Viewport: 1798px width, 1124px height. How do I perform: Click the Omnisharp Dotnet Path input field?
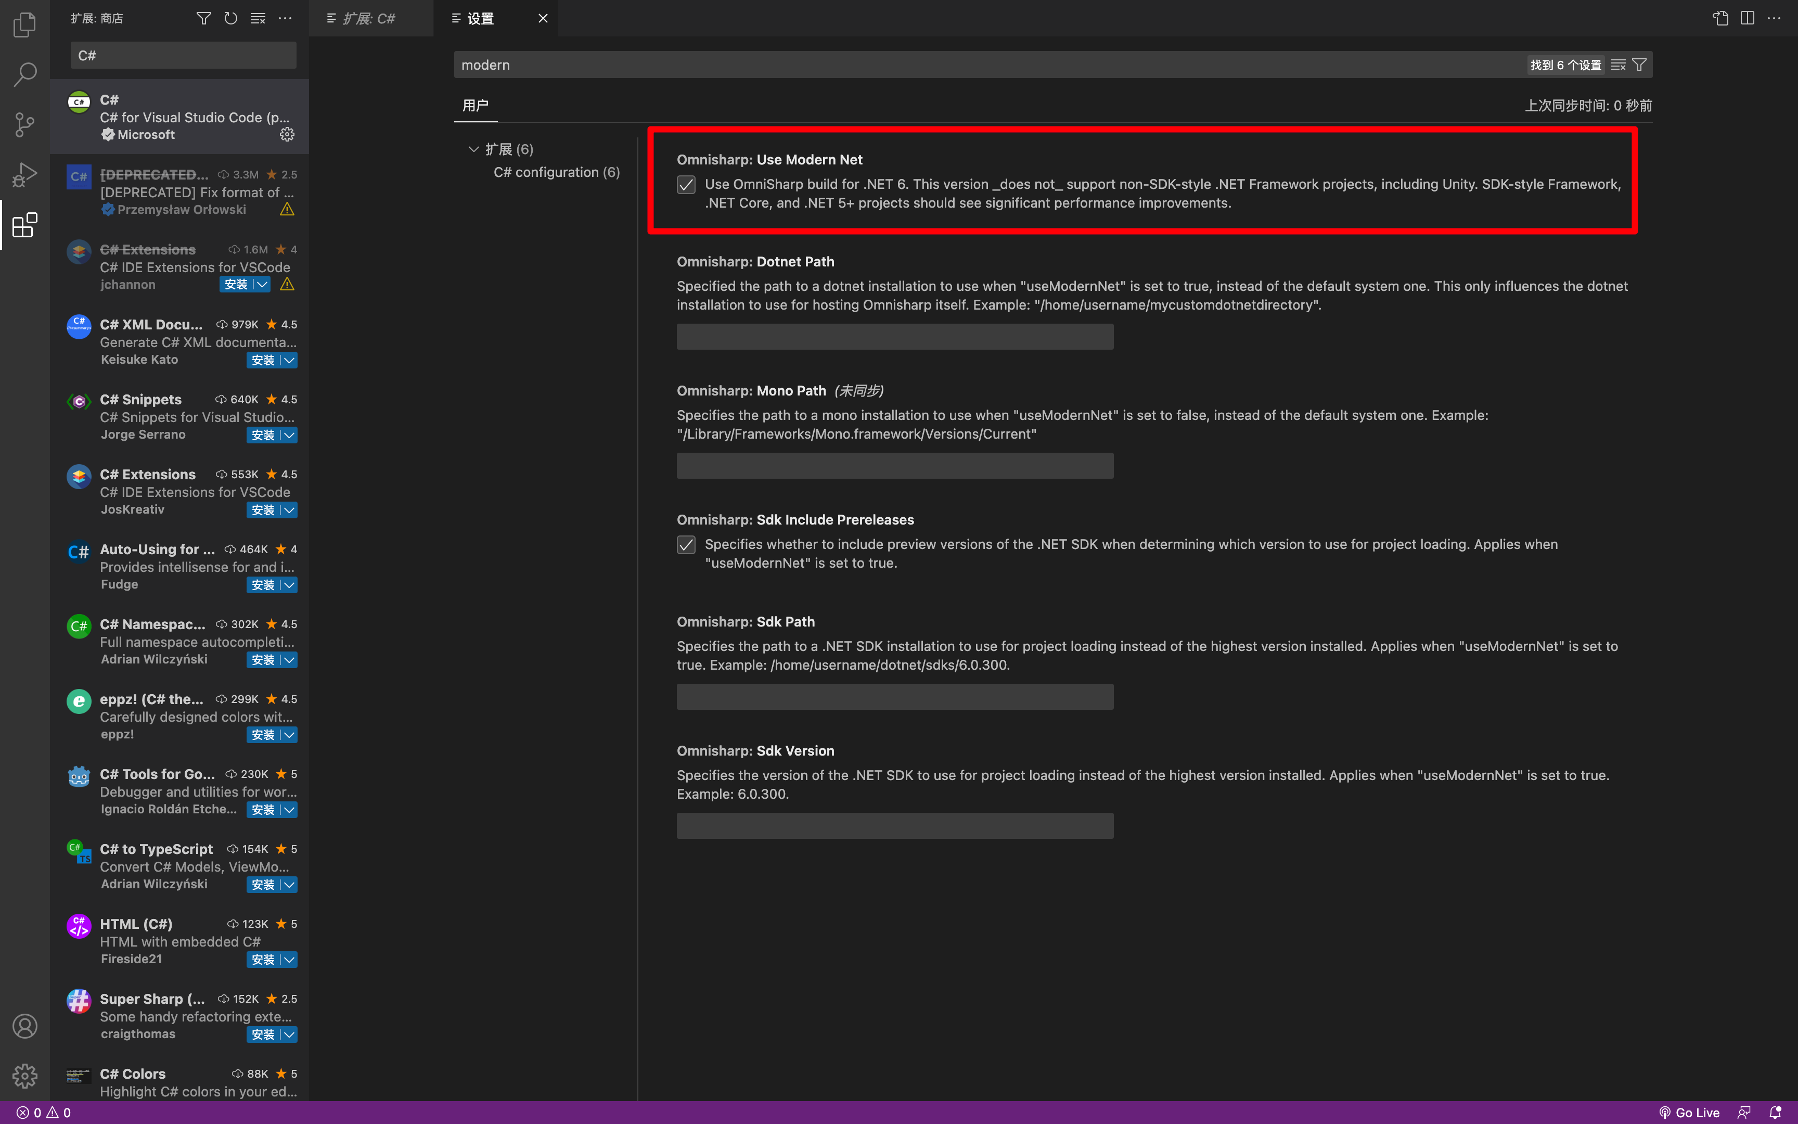pos(894,337)
